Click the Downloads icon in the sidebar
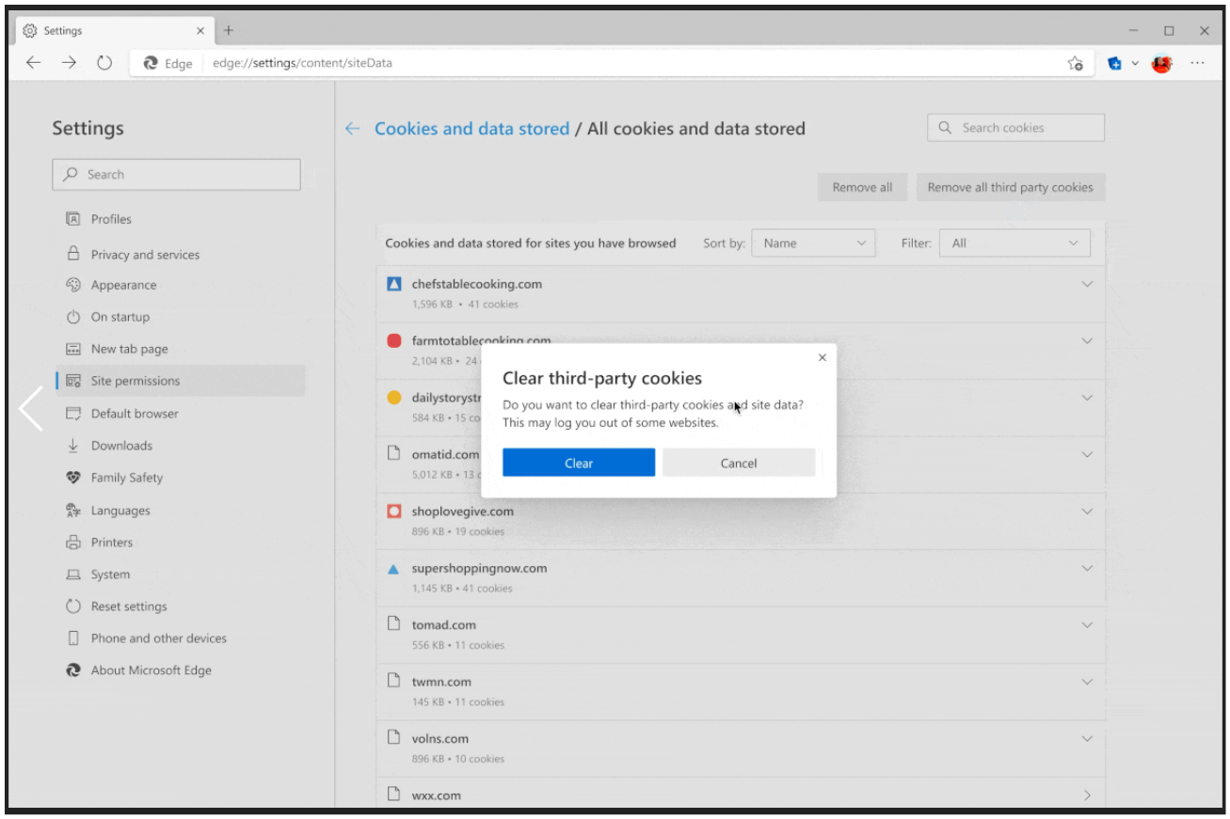Viewport: 1230px width, 819px height. pyautogui.click(x=72, y=446)
